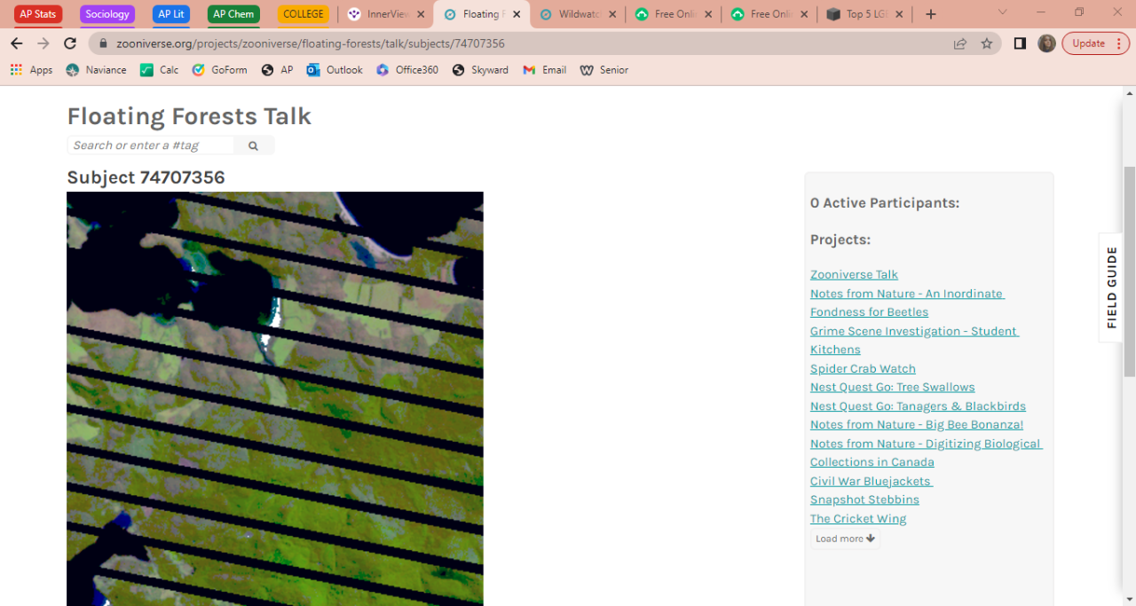Close the Top 5 LGE tab
1136x606 pixels.
tap(900, 14)
